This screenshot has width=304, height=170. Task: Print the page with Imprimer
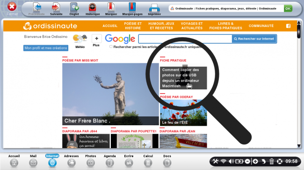[154, 9]
